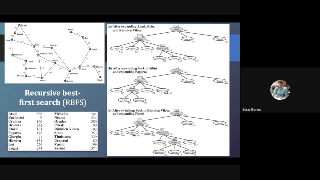Image resolution: width=320 pixels, height=180 pixels.
Task: Click the Arad root node in tree (a)
Action: pos(176,29)
